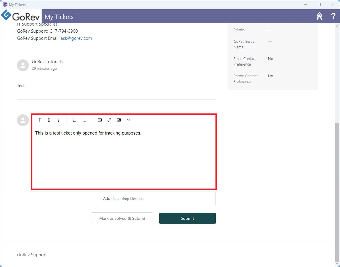Insert a numbered list
The width and height of the screenshot is (340, 267).
(x=84, y=120)
